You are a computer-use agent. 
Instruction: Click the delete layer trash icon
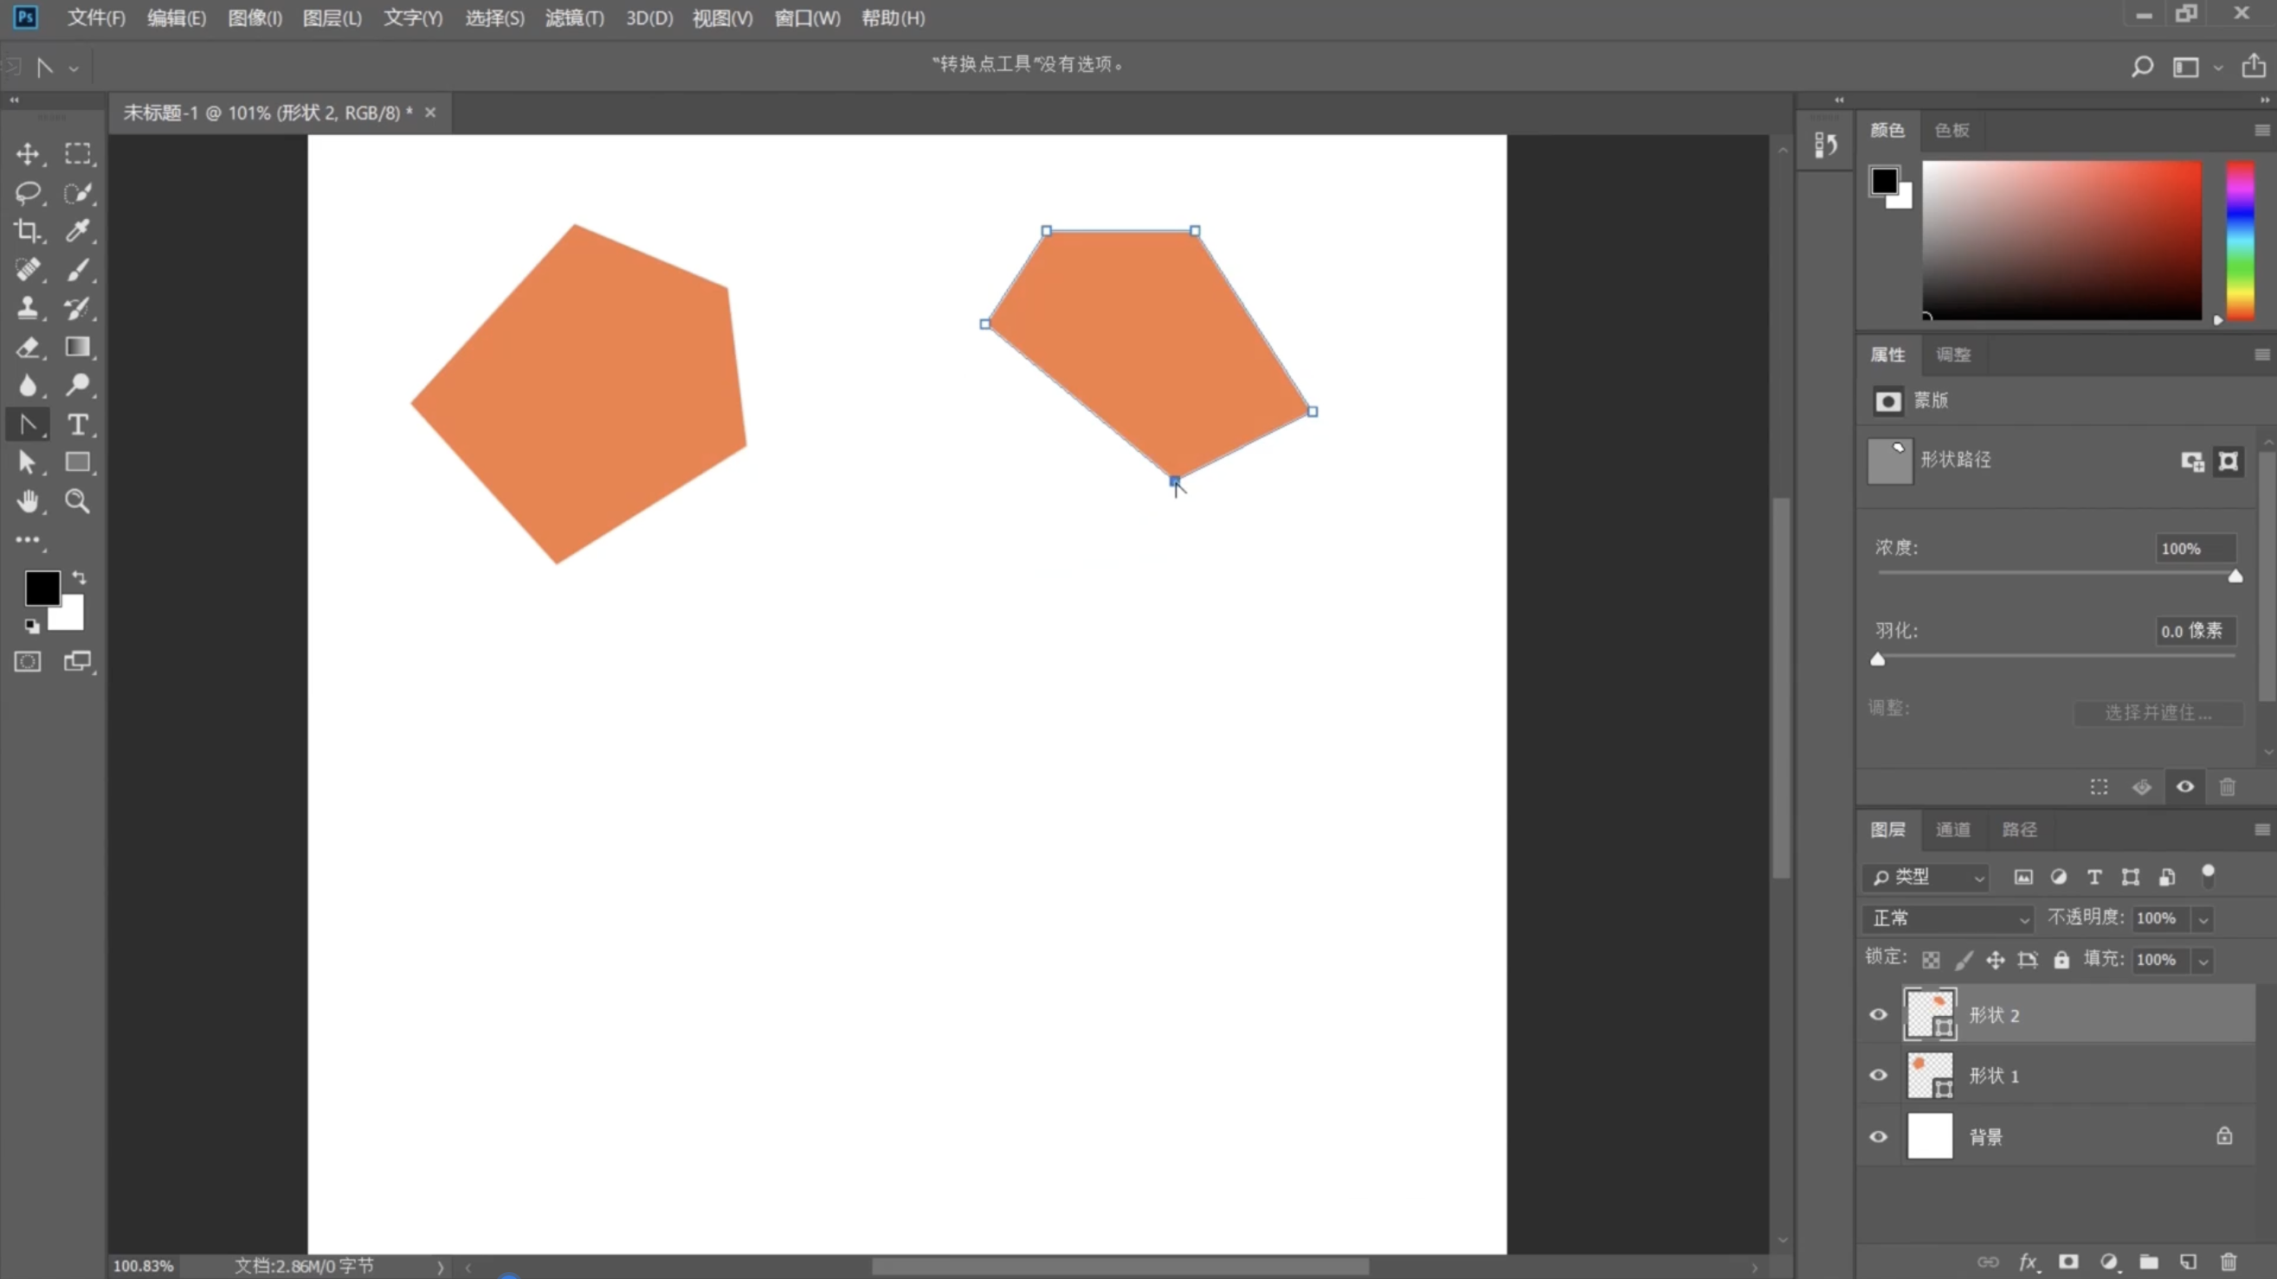[2229, 1262]
